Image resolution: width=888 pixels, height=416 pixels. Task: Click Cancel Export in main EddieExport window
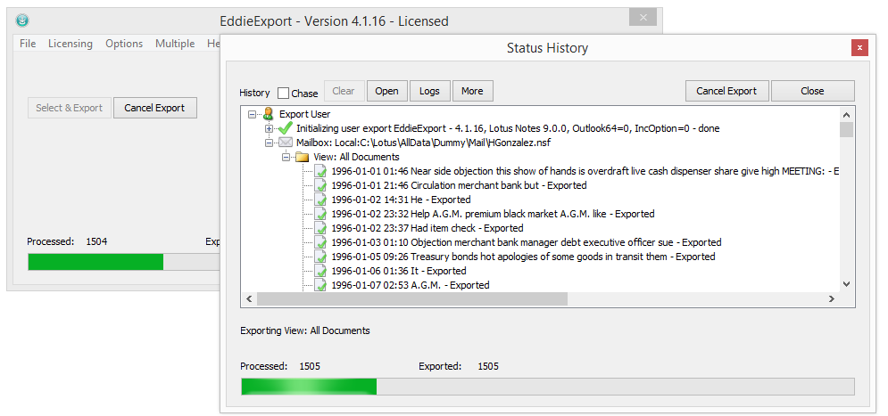click(154, 108)
